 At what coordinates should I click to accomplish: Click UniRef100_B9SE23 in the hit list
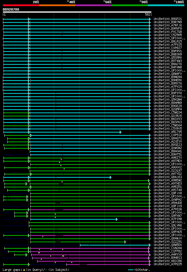[x=168, y=145]
